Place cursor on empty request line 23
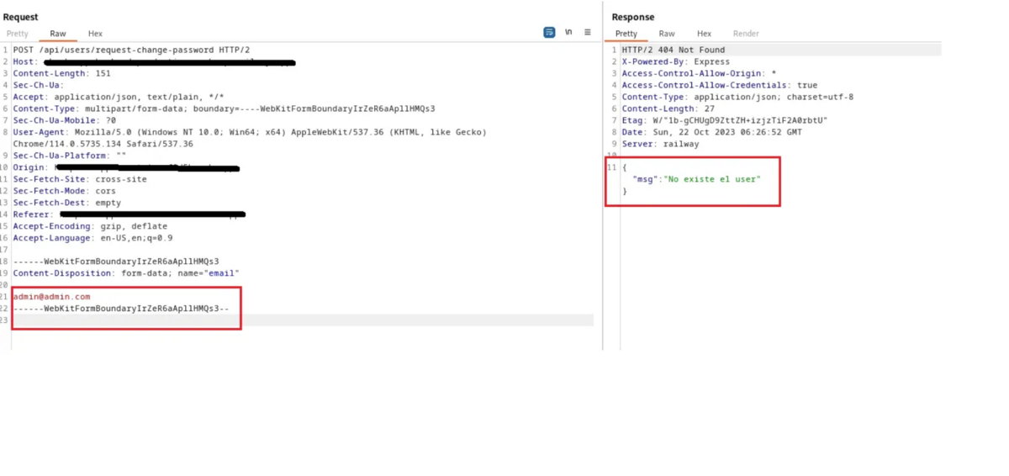 pos(303,320)
